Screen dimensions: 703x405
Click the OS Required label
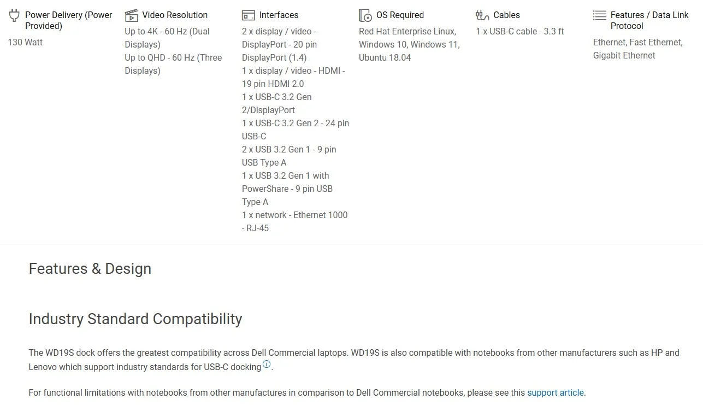[x=400, y=15]
